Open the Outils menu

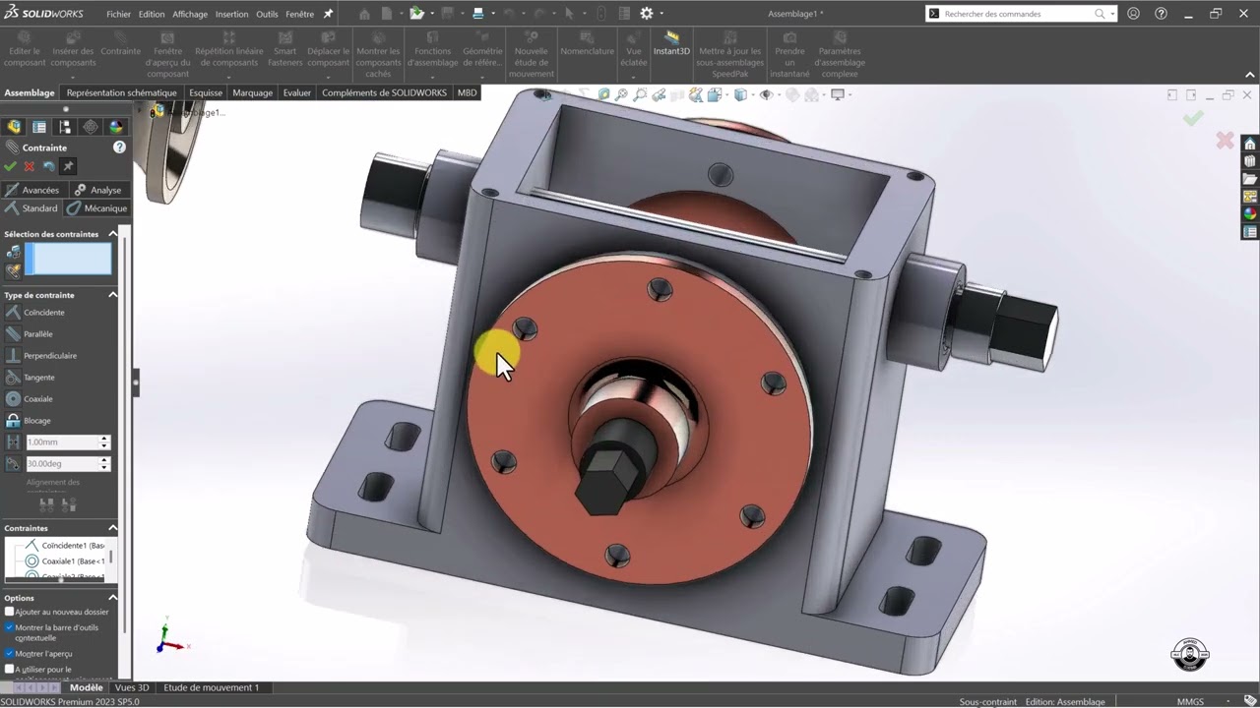[267, 15]
